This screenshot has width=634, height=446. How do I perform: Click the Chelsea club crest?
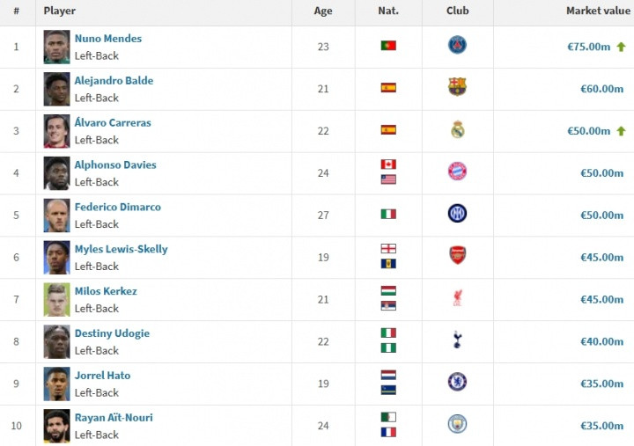coord(457,382)
